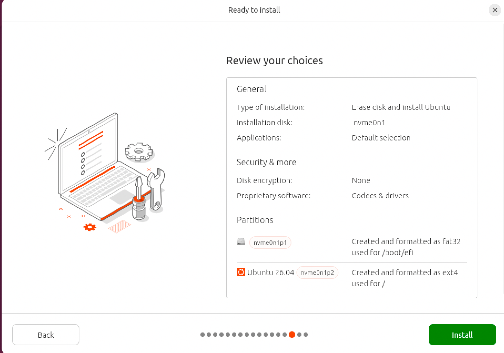504x353 pixels.
Task: Click the first progress indicator dot
Action: [x=202, y=335]
